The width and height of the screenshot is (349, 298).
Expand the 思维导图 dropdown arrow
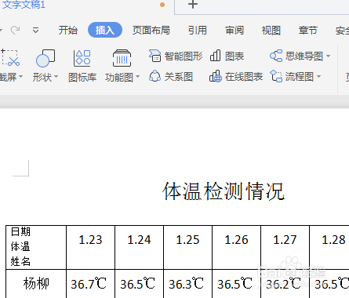pos(328,56)
